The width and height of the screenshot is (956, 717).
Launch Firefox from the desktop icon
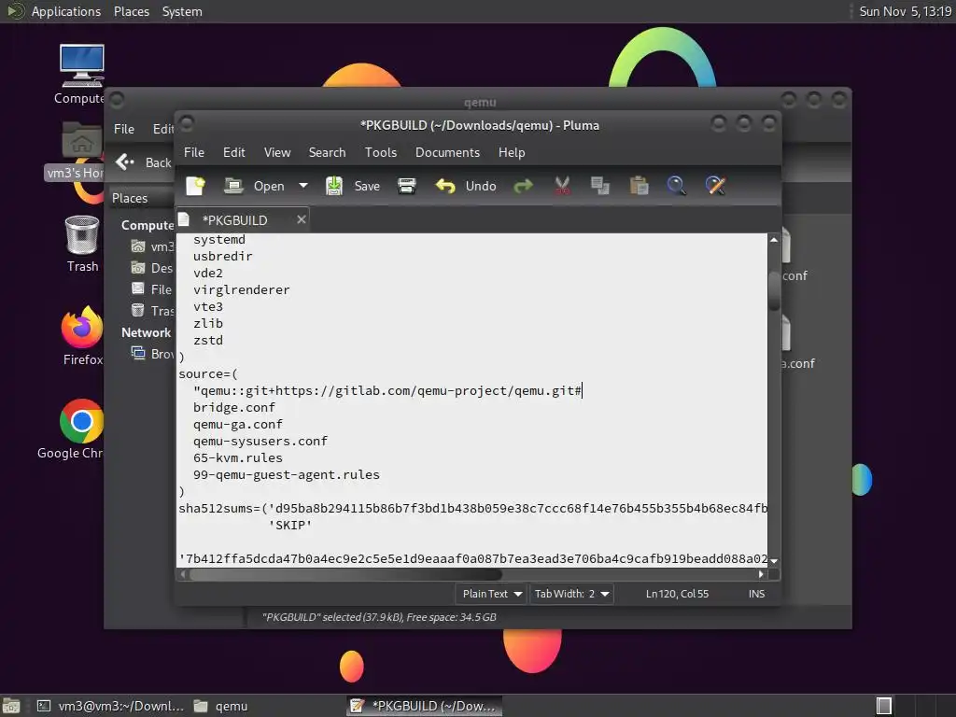[82, 335]
